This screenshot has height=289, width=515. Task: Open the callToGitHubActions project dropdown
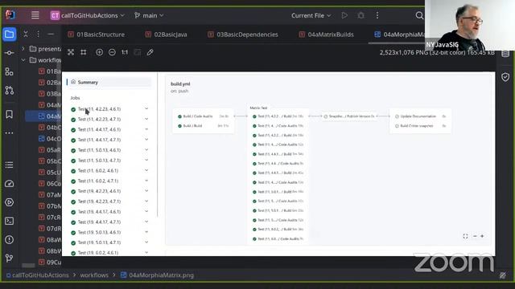point(88,15)
